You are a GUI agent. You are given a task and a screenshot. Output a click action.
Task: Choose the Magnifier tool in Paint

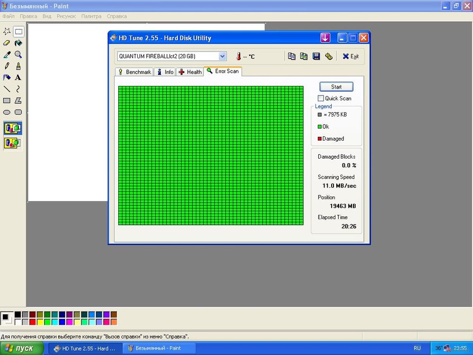(18, 54)
